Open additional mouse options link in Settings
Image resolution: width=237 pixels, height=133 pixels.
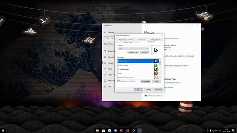click(x=168, y=88)
